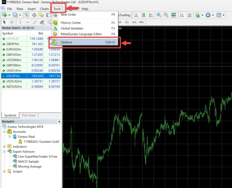Expand the Indicators tree node

point(4,147)
